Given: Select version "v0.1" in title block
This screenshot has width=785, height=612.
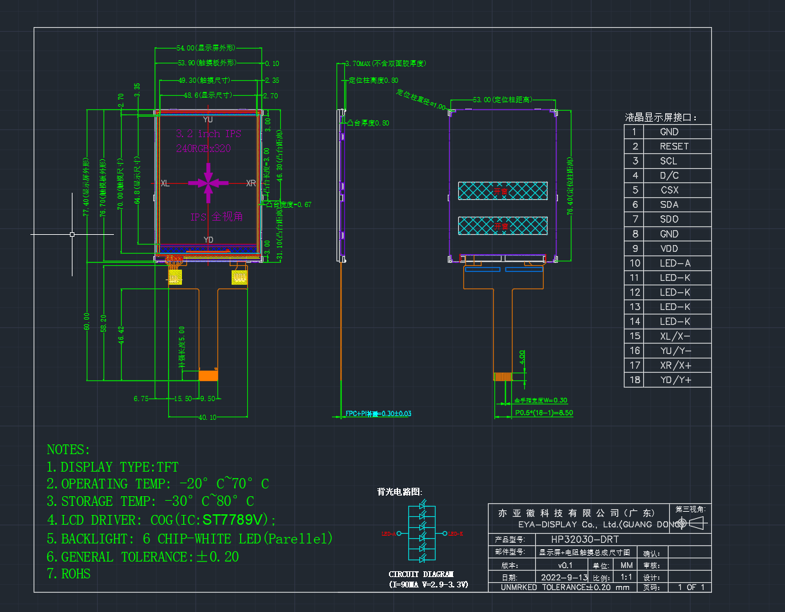Looking at the screenshot, I should [x=566, y=564].
